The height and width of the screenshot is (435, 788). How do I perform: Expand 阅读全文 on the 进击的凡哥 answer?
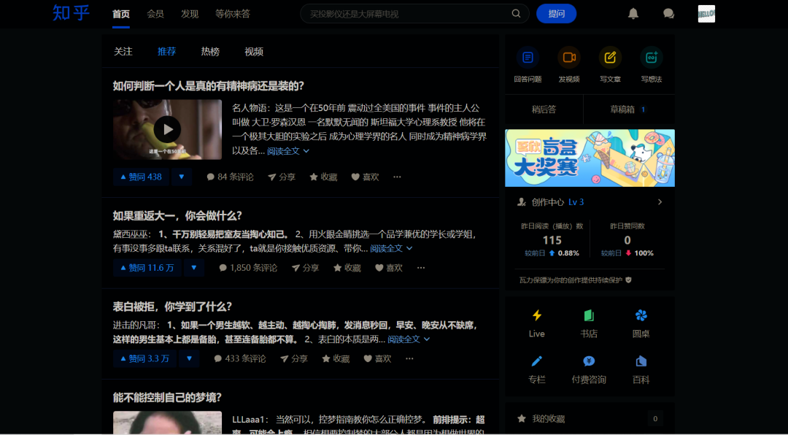click(409, 339)
